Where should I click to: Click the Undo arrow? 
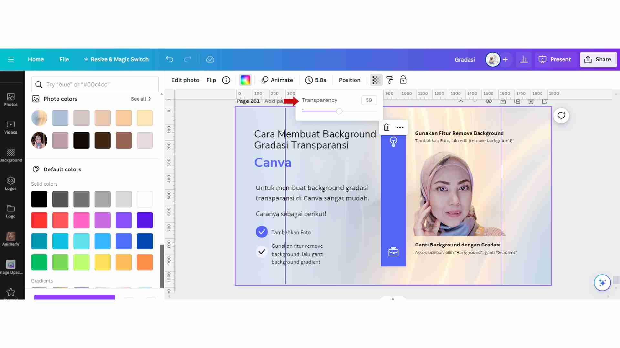pos(170,59)
